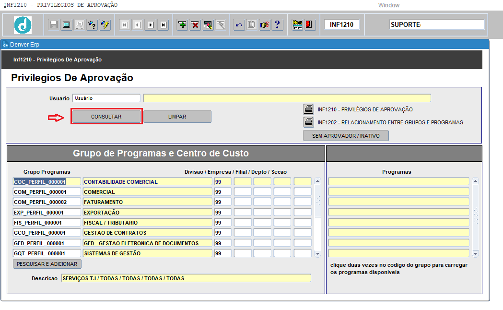Click the CONSULTAR button

point(106,117)
